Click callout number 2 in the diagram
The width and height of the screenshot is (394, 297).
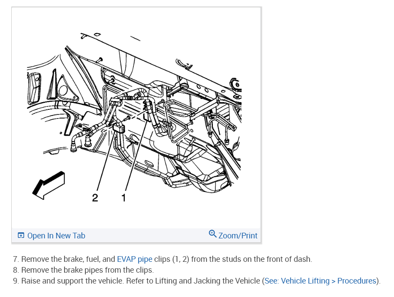tap(95, 198)
